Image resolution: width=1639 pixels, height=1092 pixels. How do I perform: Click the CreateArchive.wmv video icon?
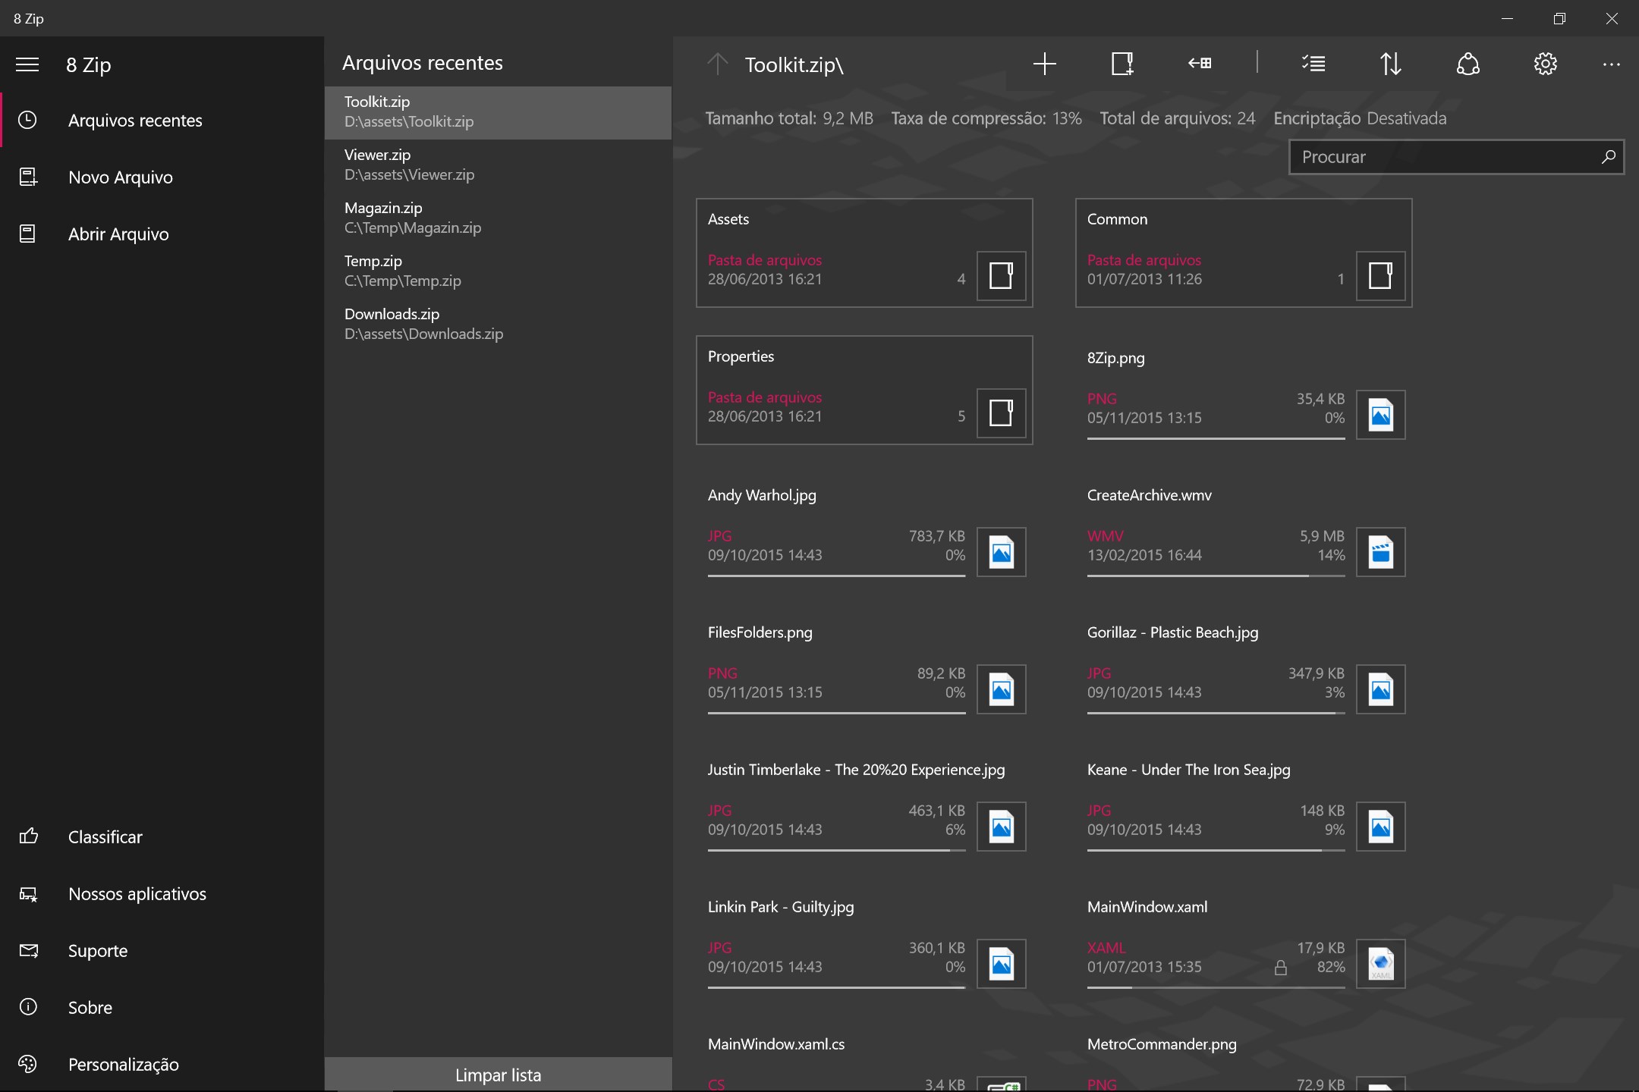(x=1381, y=552)
